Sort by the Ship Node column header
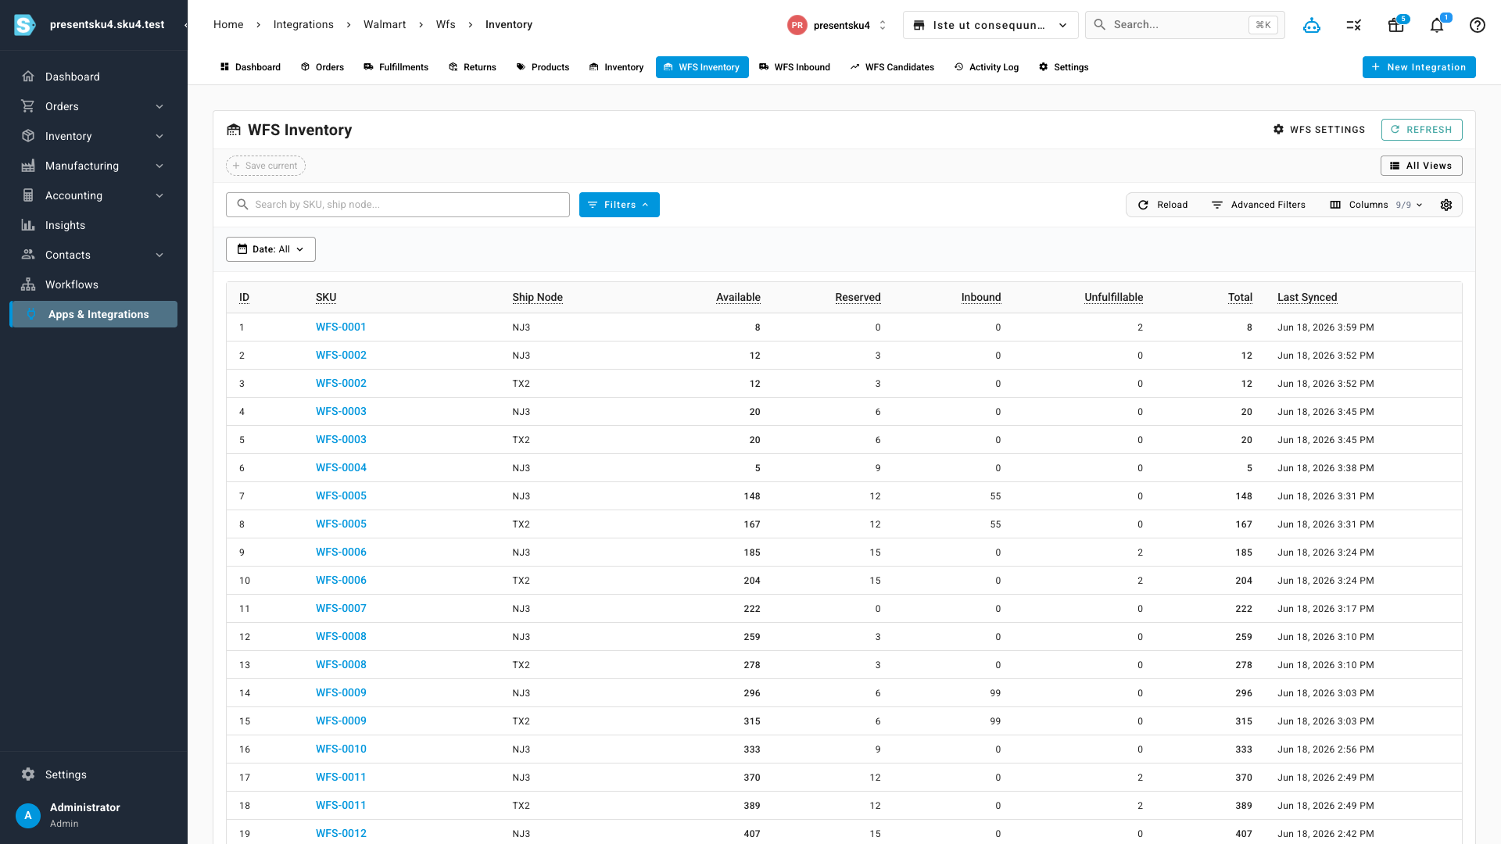The height and width of the screenshot is (844, 1501). click(x=538, y=297)
